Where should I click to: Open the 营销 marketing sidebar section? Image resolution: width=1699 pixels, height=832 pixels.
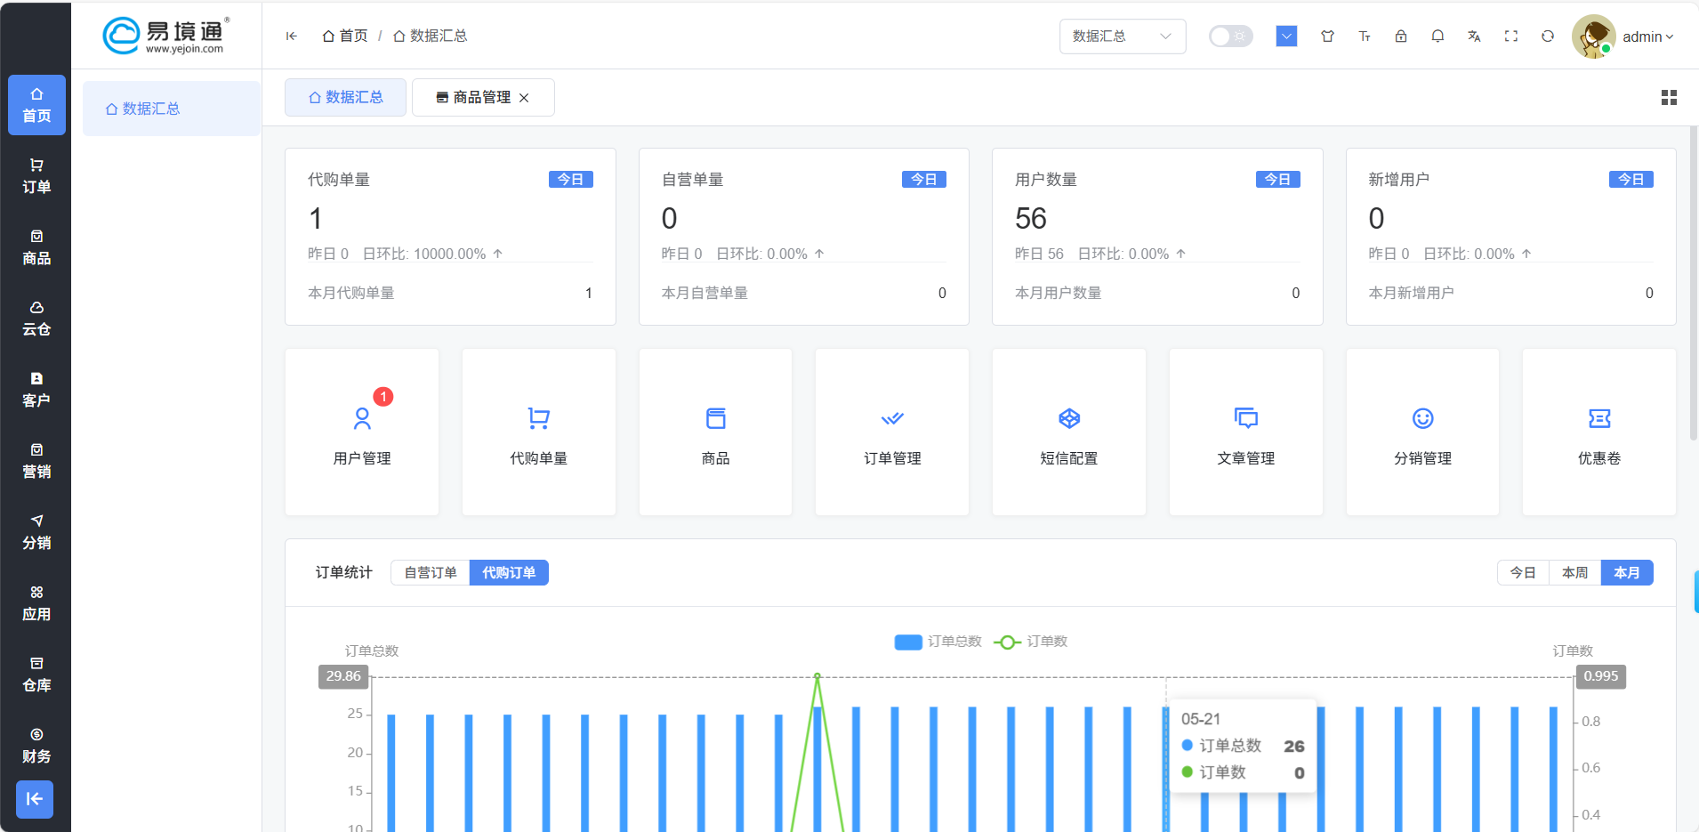(36, 461)
